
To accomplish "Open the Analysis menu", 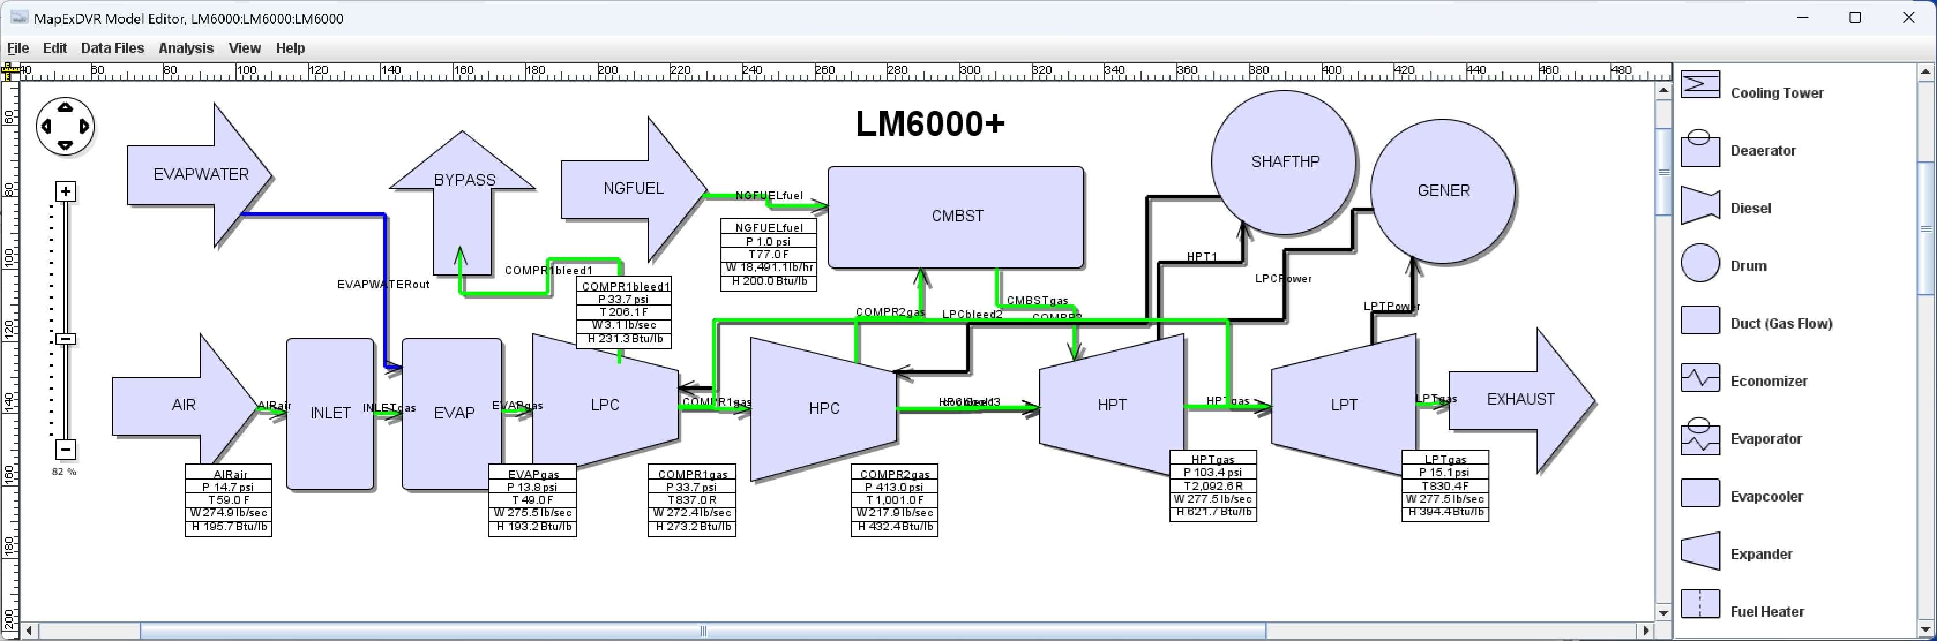I will pyautogui.click(x=186, y=48).
